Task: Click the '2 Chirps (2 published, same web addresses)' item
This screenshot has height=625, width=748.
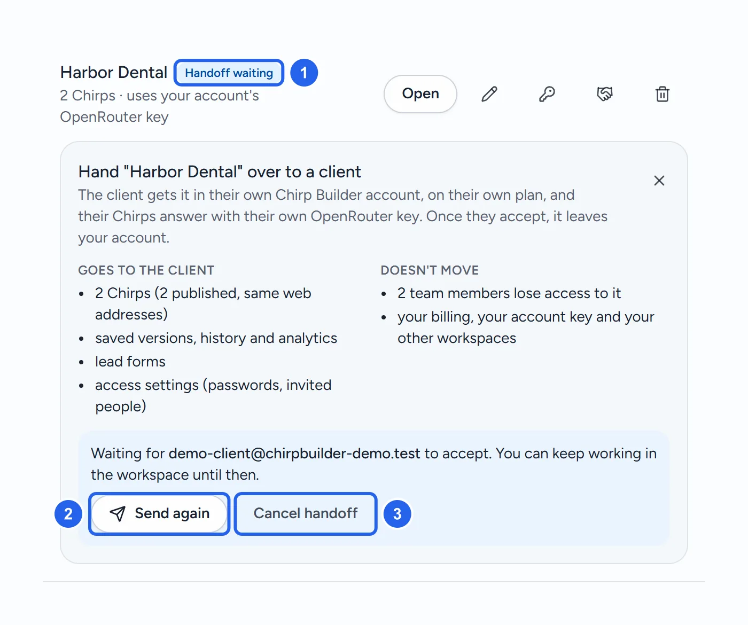Action: coord(203,304)
